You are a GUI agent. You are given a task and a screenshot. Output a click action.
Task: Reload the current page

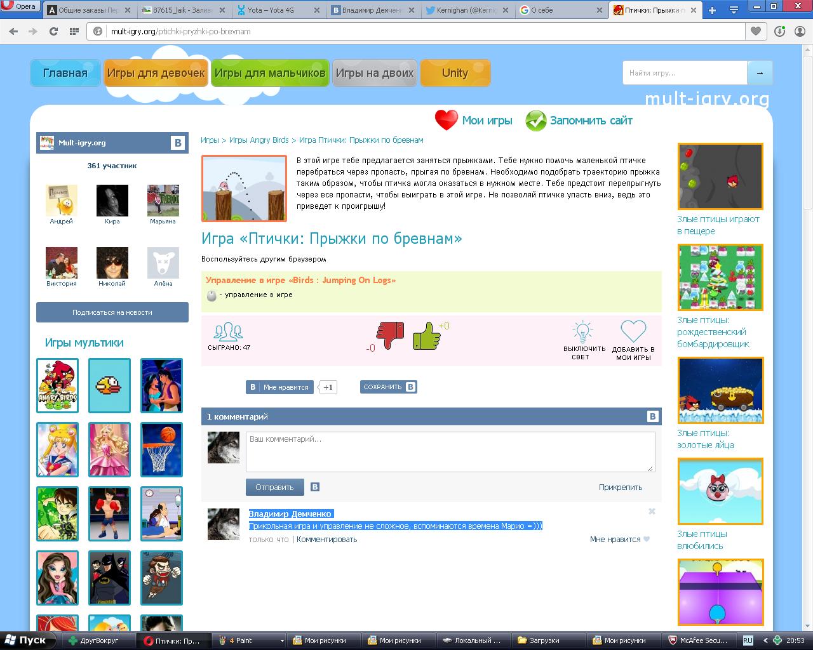53,31
